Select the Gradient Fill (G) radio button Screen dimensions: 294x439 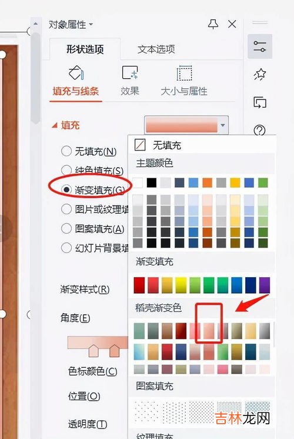coord(66,189)
